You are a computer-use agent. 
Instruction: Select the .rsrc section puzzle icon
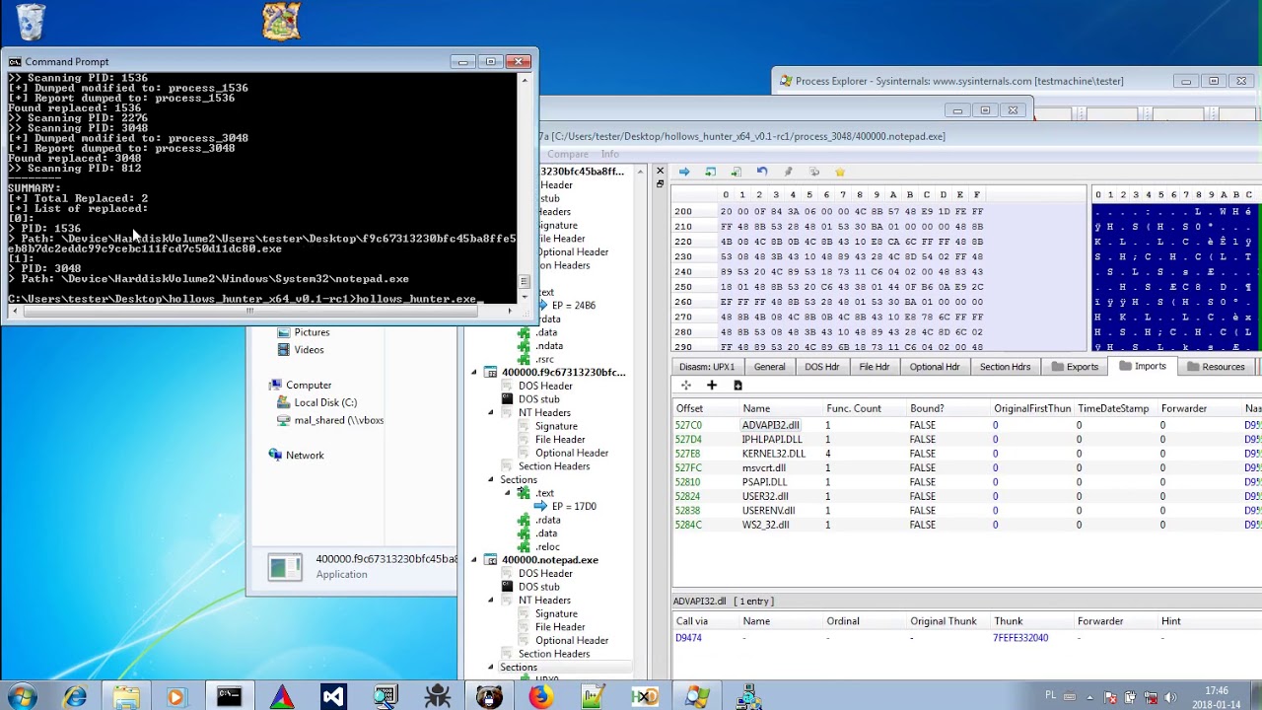click(524, 360)
